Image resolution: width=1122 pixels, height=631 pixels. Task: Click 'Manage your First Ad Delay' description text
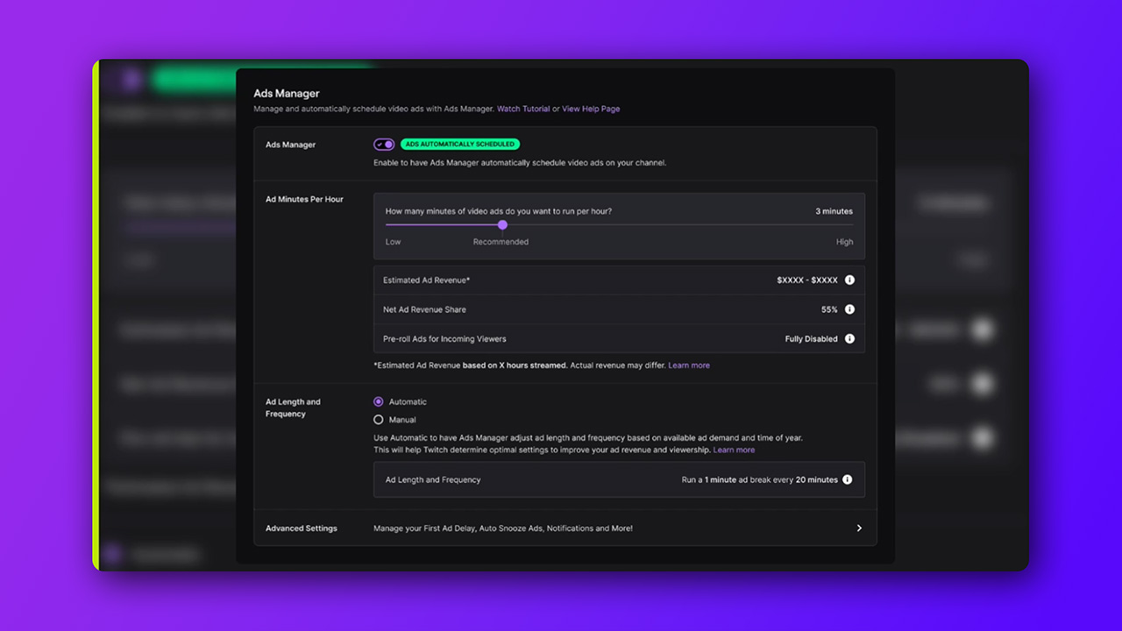coord(502,528)
